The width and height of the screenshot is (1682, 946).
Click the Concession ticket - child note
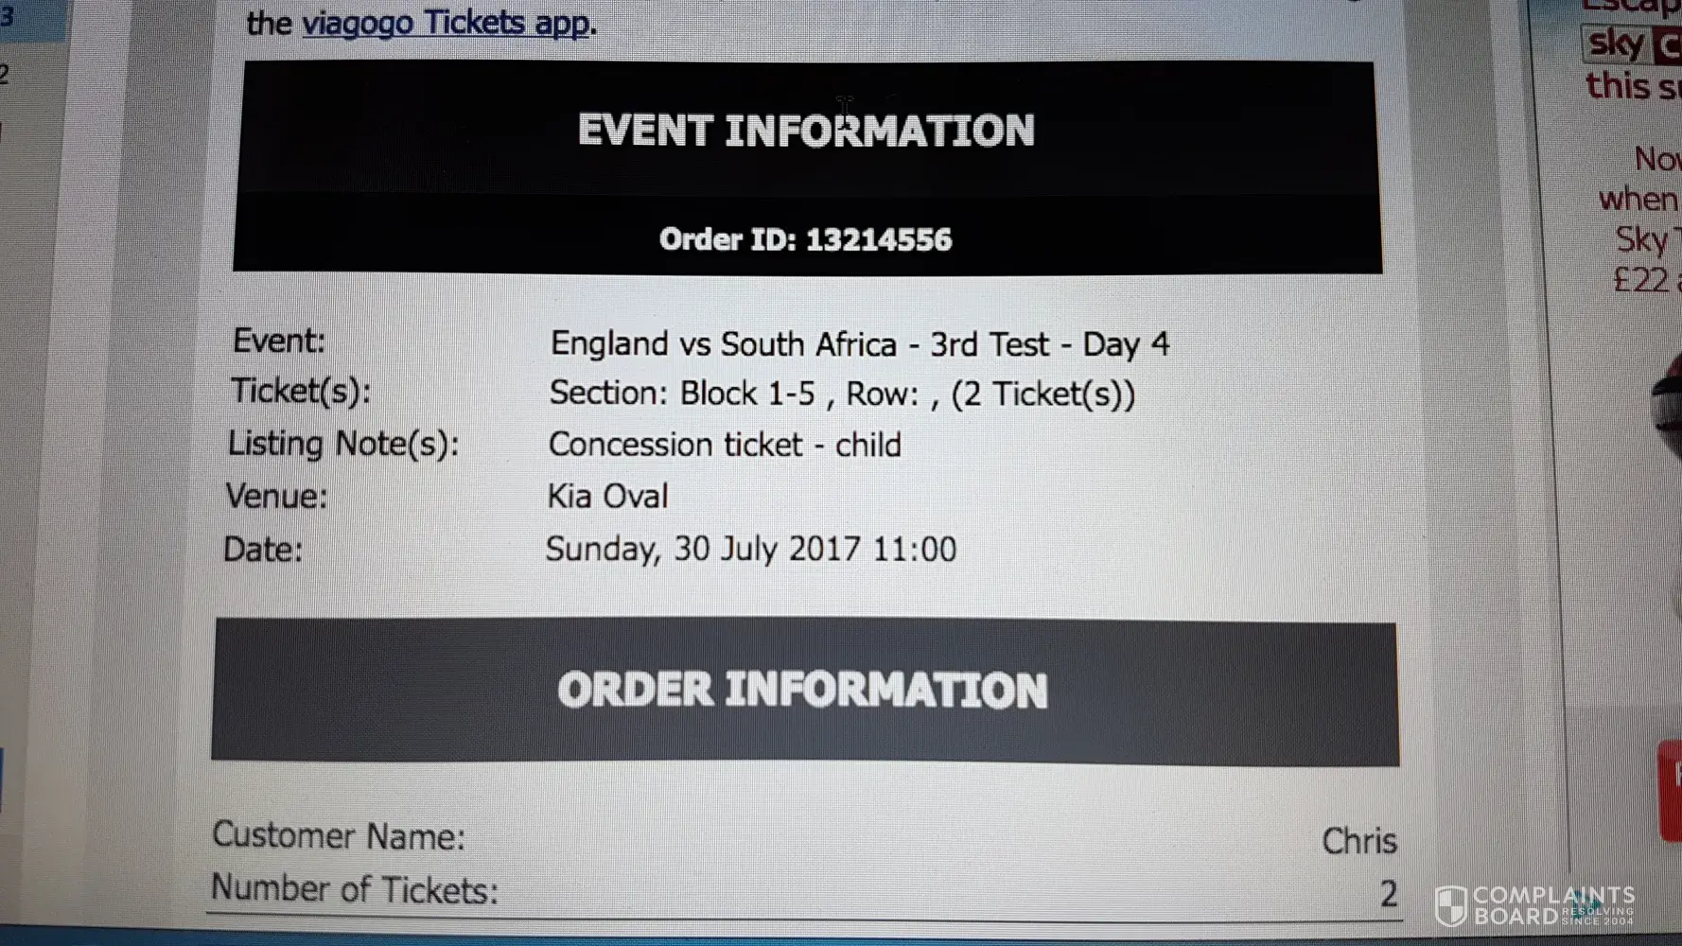725,445
